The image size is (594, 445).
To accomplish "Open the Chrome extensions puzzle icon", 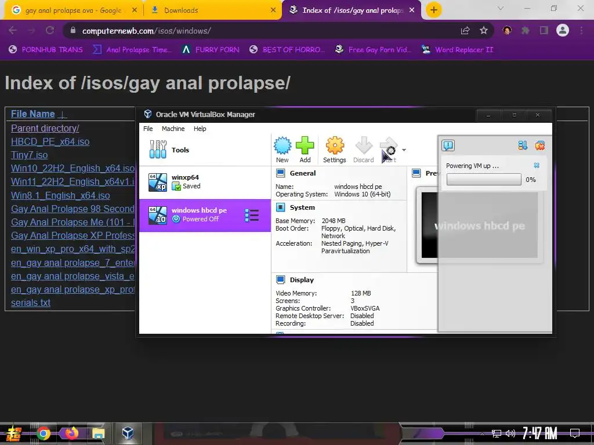I will (526, 30).
